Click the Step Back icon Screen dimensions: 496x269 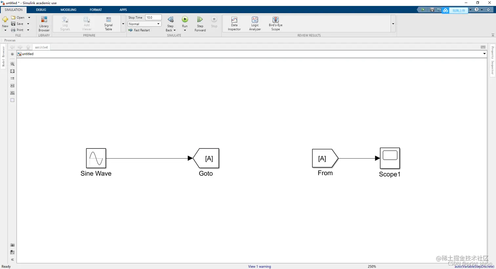click(x=171, y=20)
